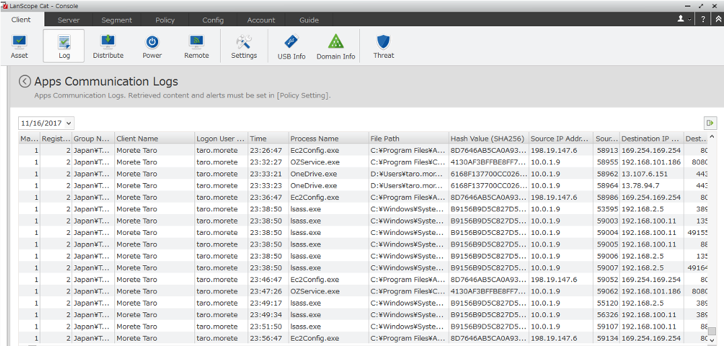This screenshot has width=724, height=346.
Task: Click the help question mark button
Action: coord(703,20)
